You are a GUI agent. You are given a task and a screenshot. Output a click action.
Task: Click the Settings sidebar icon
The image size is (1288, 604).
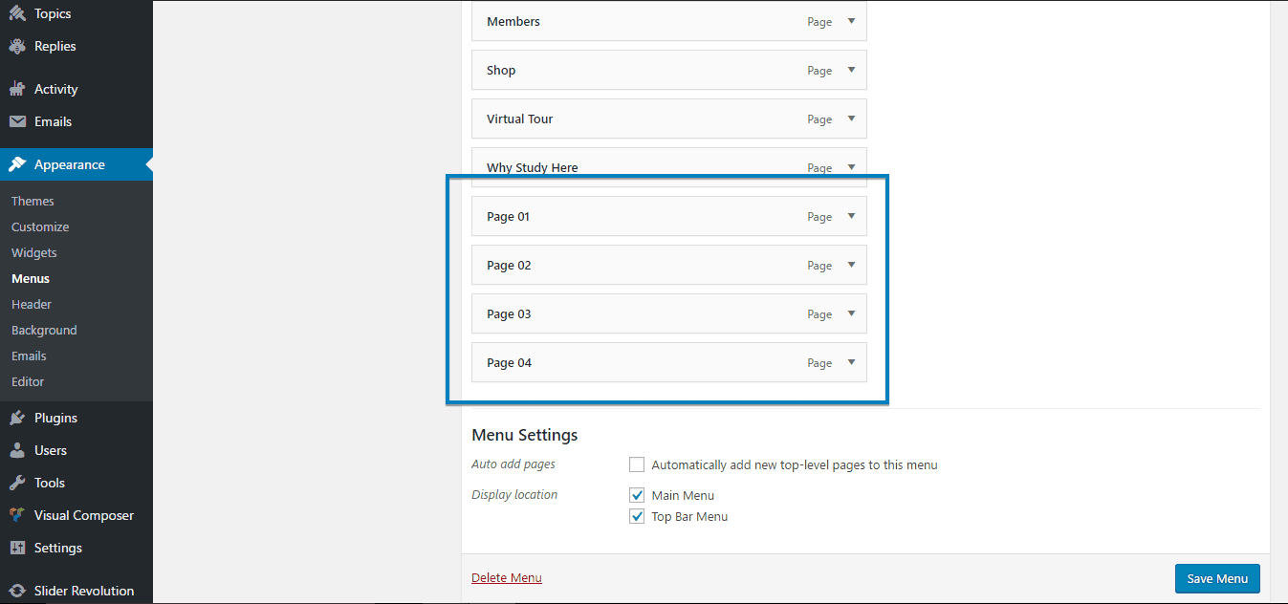(17, 548)
